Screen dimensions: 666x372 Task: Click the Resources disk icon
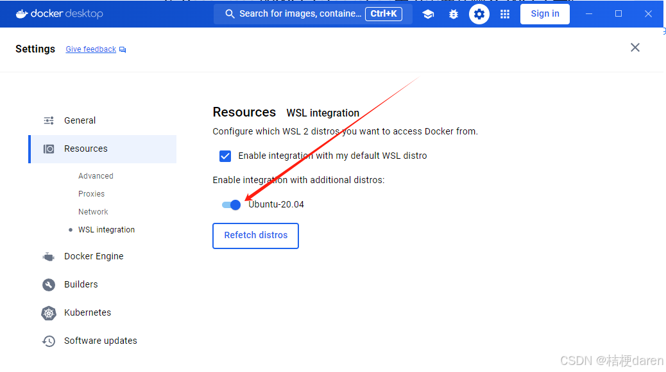click(x=49, y=149)
